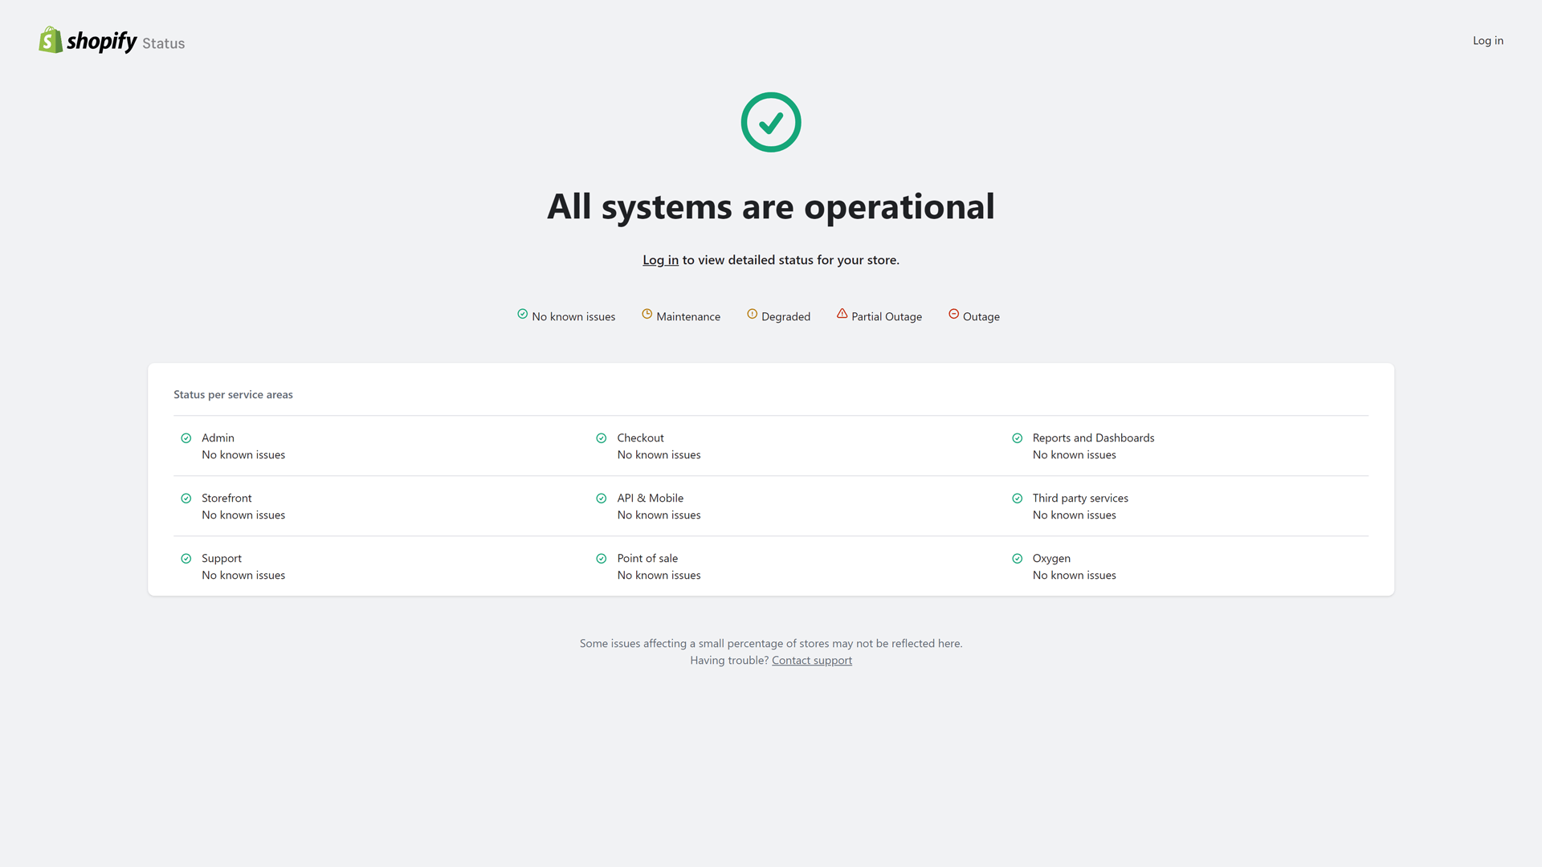Click the Status per service areas heading

tap(233, 394)
